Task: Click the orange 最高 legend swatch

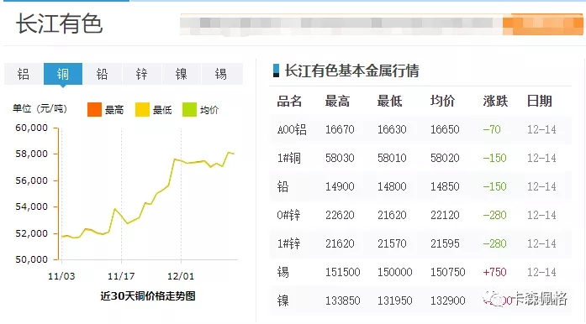Action: pos(94,110)
